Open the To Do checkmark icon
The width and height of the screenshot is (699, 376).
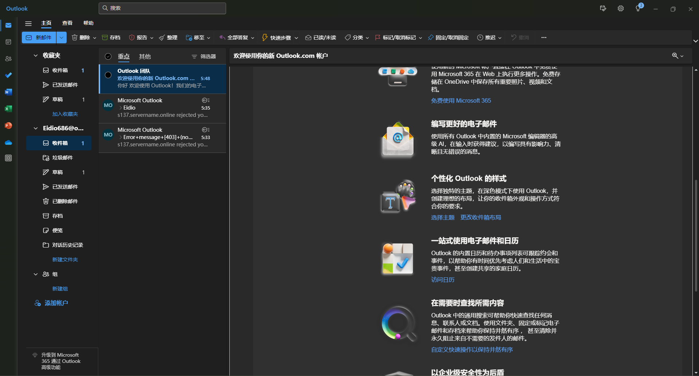coord(8,75)
